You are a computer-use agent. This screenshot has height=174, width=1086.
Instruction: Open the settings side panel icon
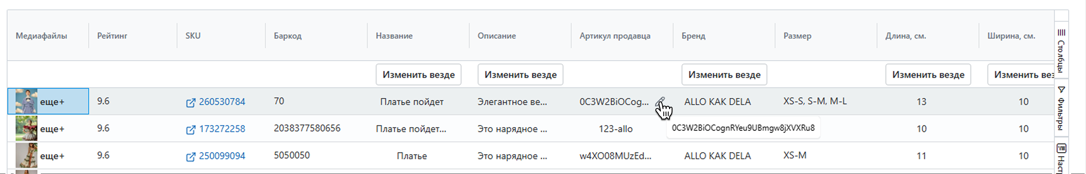click(1061, 149)
